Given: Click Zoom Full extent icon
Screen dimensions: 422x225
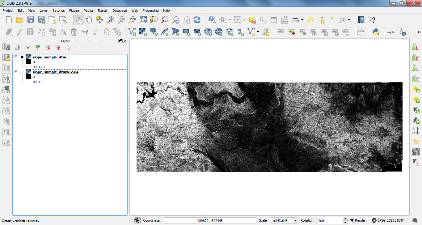Looking at the screenshot, I should click(143, 20).
